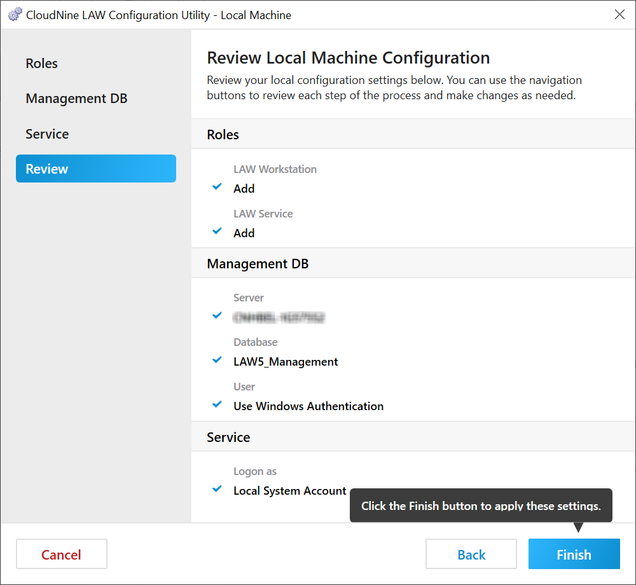The height and width of the screenshot is (585, 636).
Task: Click checkmark beside Local System Account
Action: 217,489
